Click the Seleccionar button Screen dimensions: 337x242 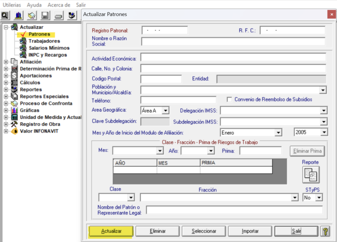coord(204,231)
